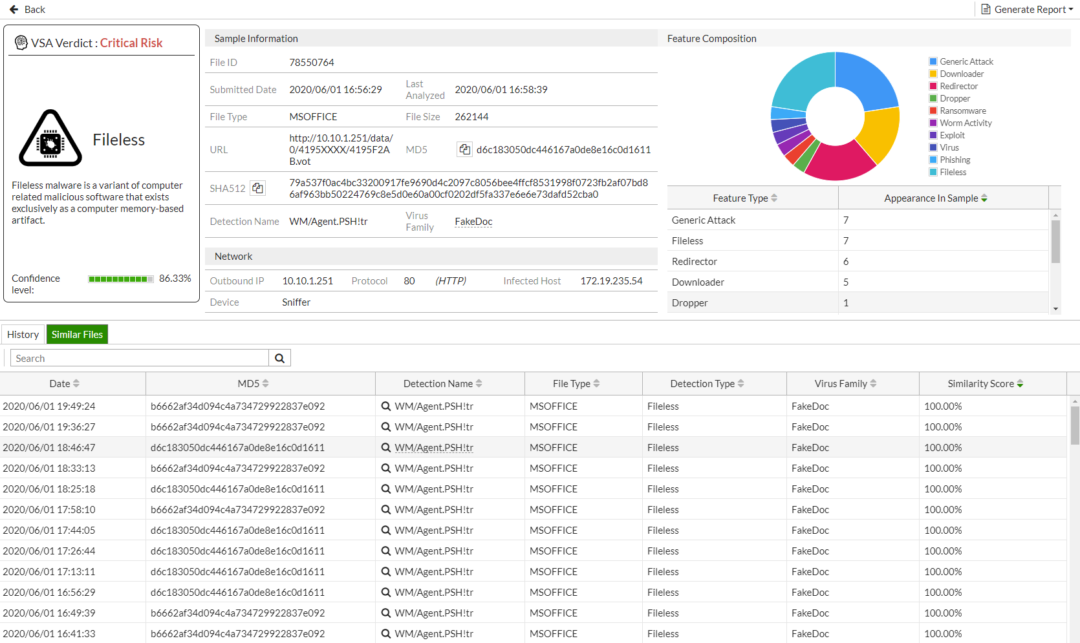Image resolution: width=1080 pixels, height=643 pixels.
Task: Click the Back arrow icon
Action: (x=14, y=10)
